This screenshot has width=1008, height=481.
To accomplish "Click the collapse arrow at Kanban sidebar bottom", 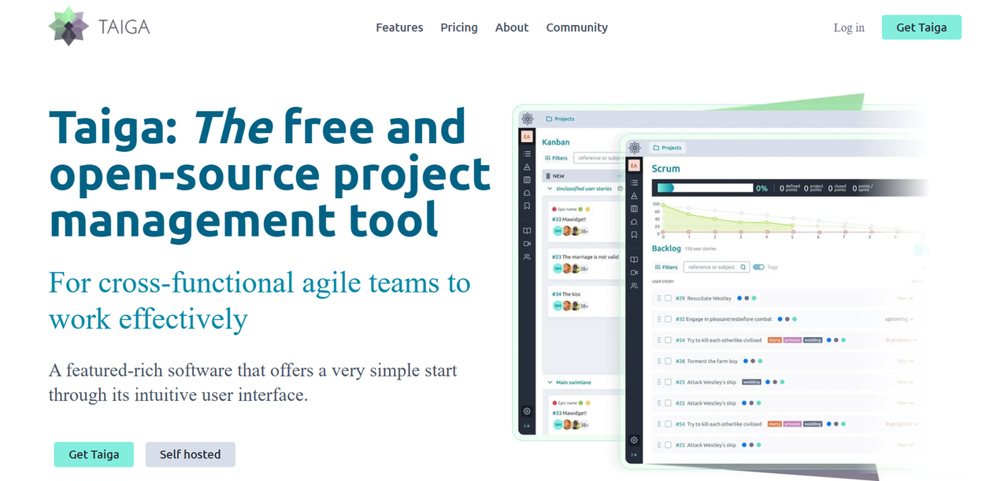I will pos(527,426).
